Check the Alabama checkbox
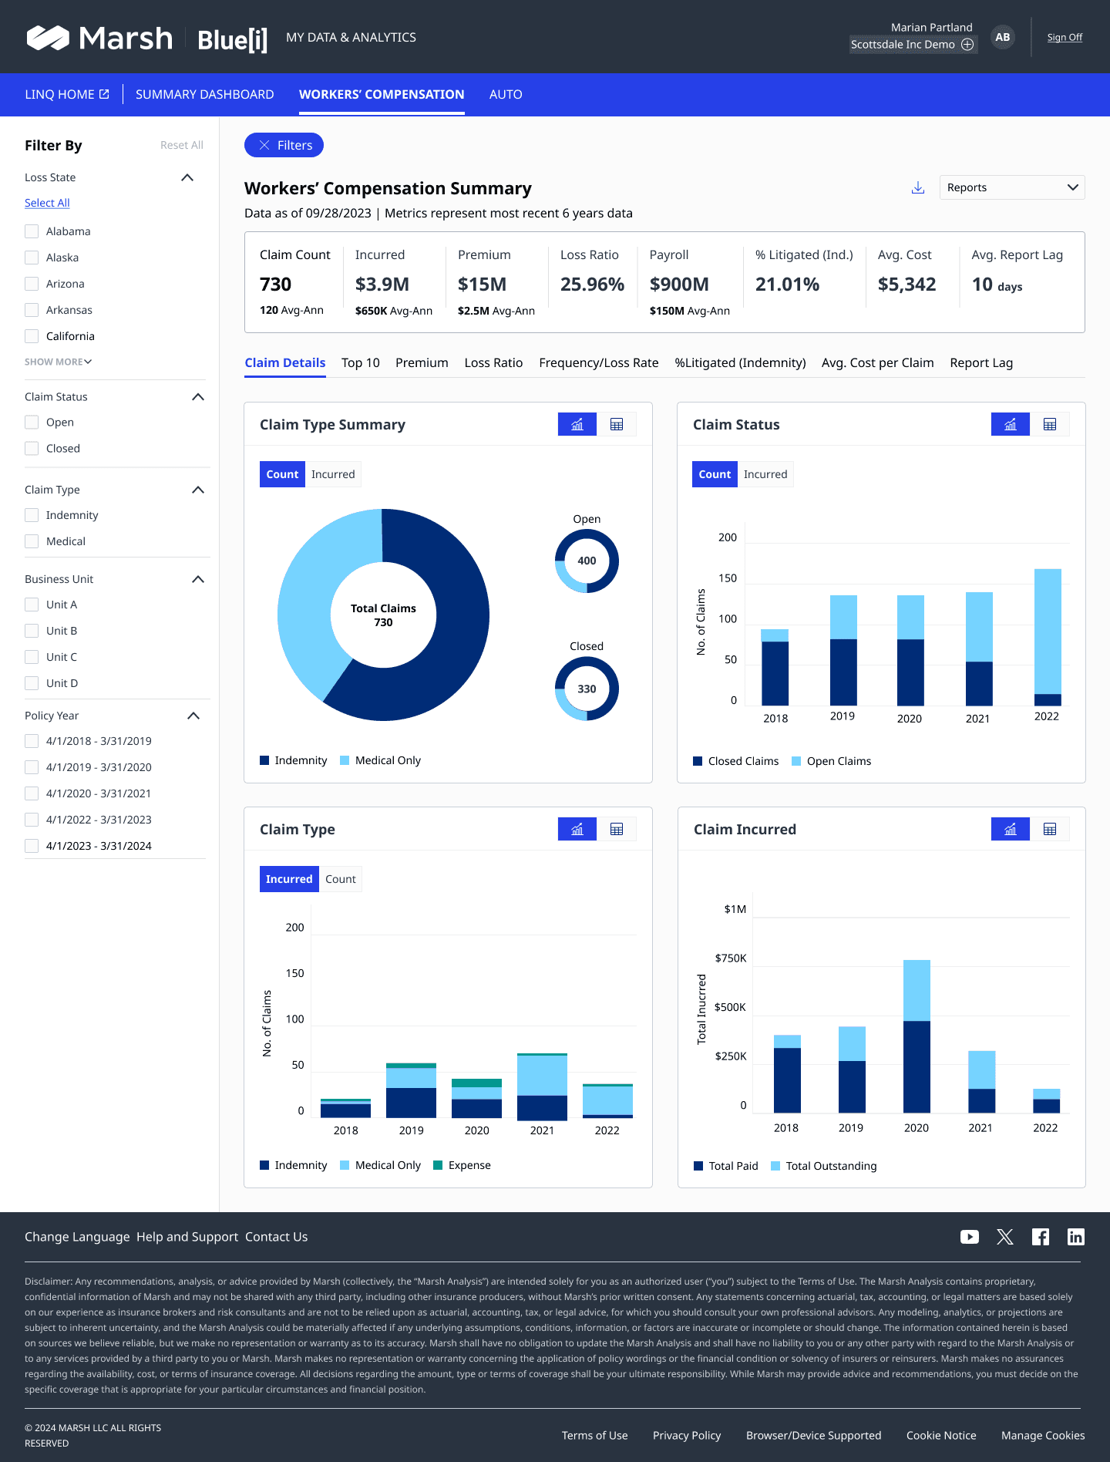The image size is (1110, 1462). coord(32,231)
